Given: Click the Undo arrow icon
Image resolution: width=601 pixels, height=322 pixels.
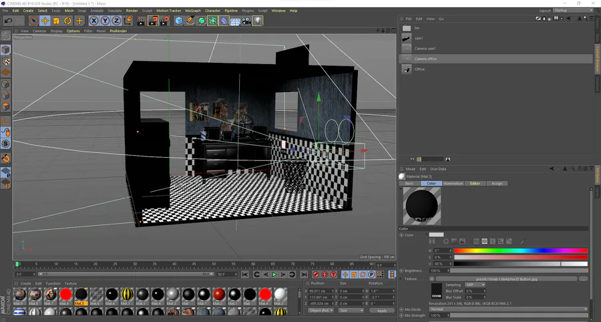Looking at the screenshot, I should point(9,21).
